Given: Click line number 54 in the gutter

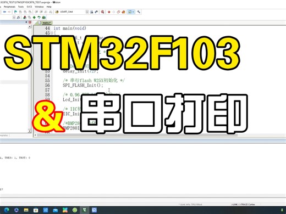Looking at the screenshot, I should coord(47,76).
